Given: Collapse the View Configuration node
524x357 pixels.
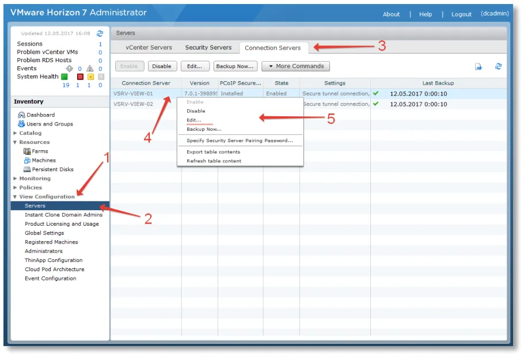Looking at the screenshot, I should [x=15, y=196].
